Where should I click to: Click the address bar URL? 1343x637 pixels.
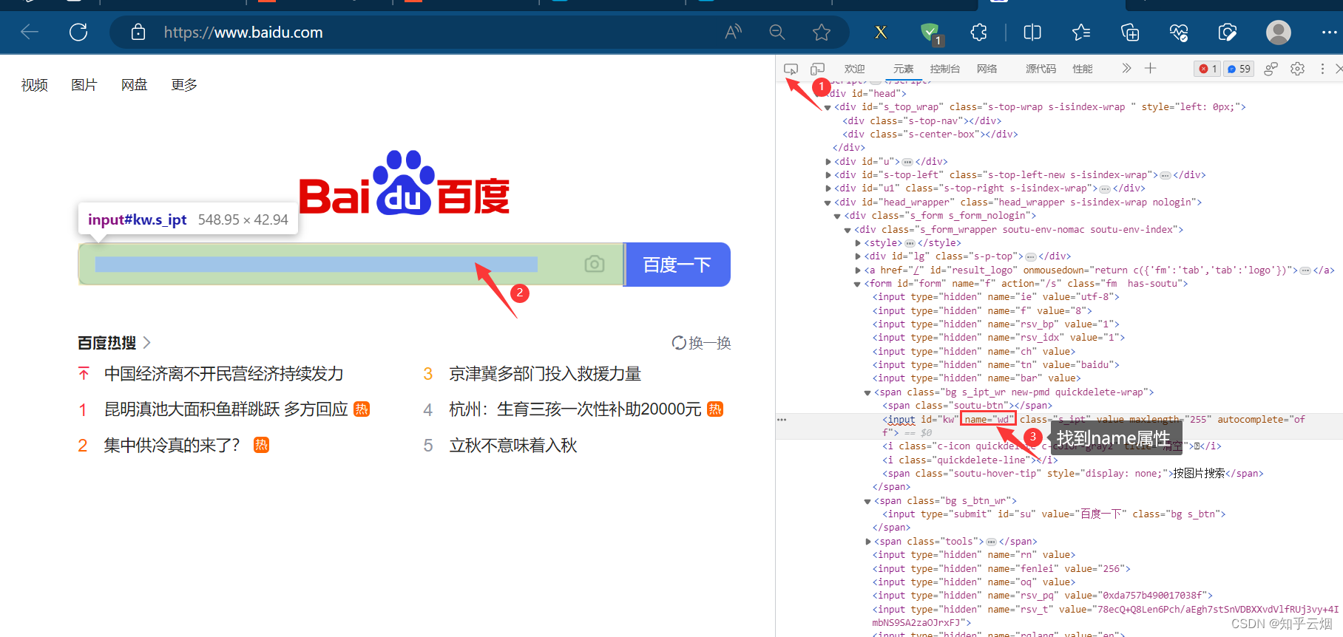(243, 33)
